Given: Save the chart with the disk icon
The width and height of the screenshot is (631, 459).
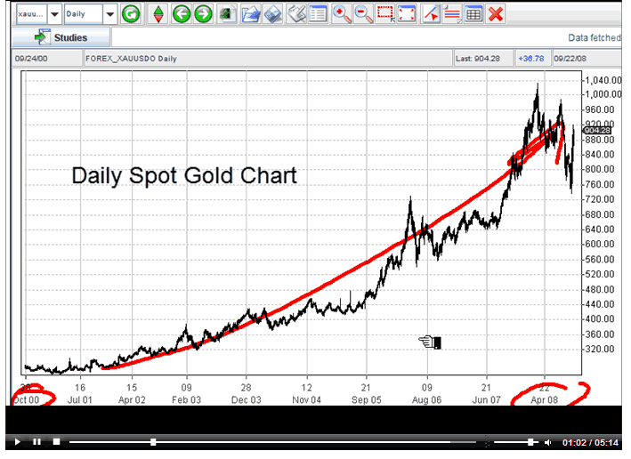Looking at the screenshot, I should click(x=273, y=14).
